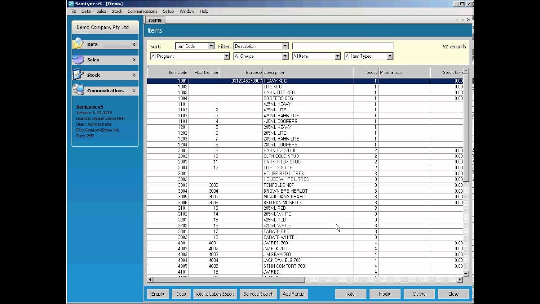The height and width of the screenshot is (304, 540).
Task: Select the JACK DANIELS 700 row
Action: (x=305, y=261)
